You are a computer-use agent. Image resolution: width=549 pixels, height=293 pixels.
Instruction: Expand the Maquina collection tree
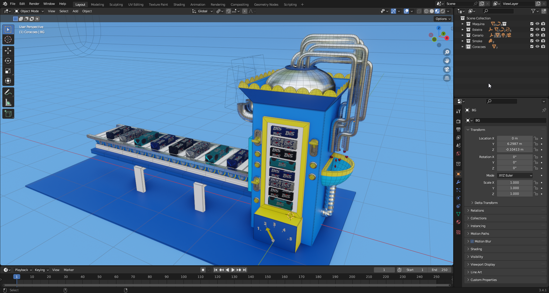pos(462,24)
